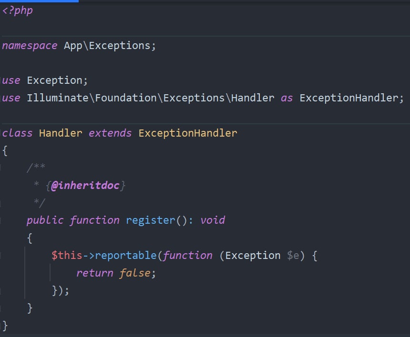Click 'Illuminate\Foundation\Exceptions\Handler' import path
The image size is (410, 337).
[151, 98]
